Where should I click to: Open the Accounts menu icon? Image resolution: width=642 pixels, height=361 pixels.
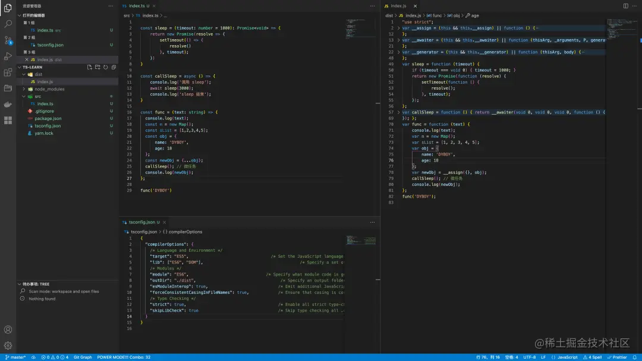[x=8, y=330]
